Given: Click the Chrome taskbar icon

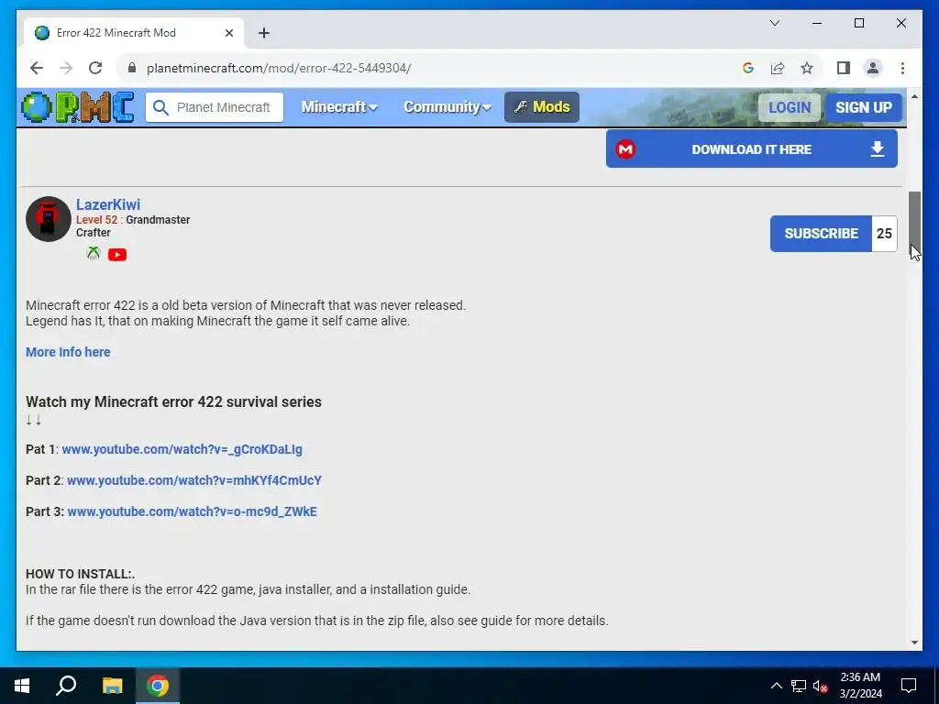Looking at the screenshot, I should pyautogui.click(x=158, y=686).
